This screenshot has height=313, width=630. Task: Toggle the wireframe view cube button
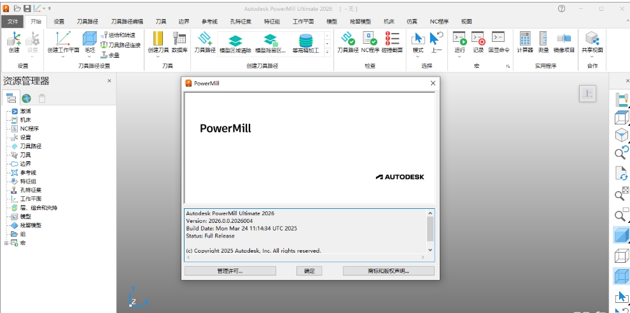pos(621,256)
